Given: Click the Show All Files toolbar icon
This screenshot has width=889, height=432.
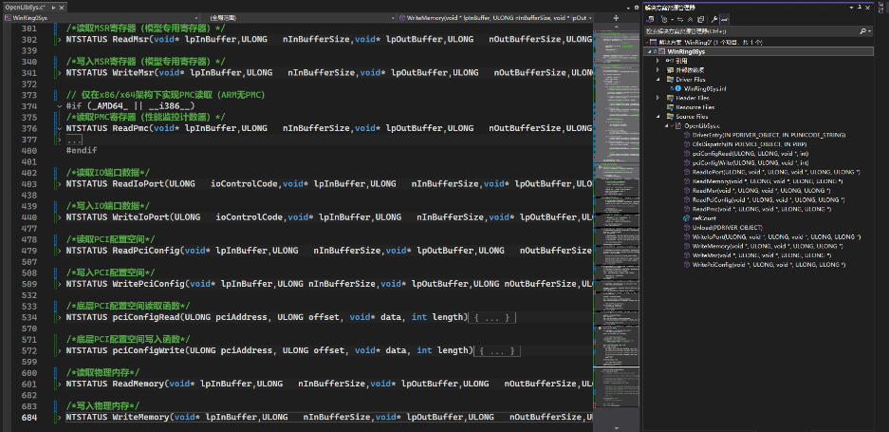Looking at the screenshot, I should (x=701, y=18).
